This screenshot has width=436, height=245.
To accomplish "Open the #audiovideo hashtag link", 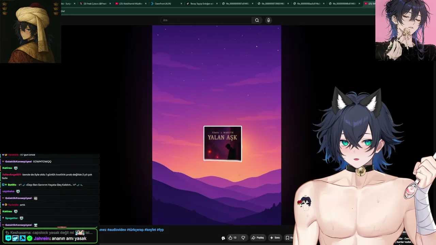I will pyautogui.click(x=116, y=230).
